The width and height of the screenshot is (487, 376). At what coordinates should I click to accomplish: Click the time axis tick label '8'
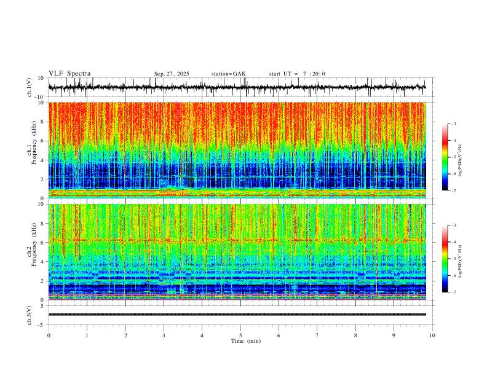tap(355, 335)
